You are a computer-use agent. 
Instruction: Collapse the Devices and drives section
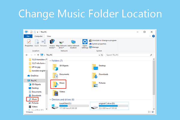tap(50, 99)
